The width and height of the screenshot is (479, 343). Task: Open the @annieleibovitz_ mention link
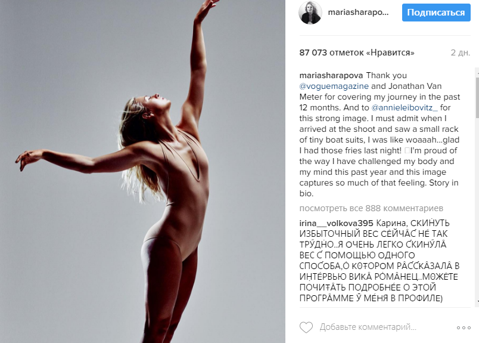tap(405, 108)
